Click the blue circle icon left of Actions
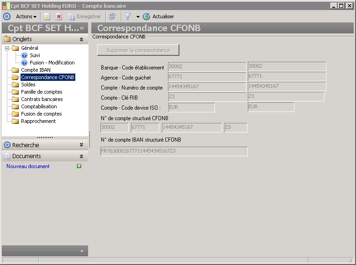The height and width of the screenshot is (265, 356). tap(7, 16)
